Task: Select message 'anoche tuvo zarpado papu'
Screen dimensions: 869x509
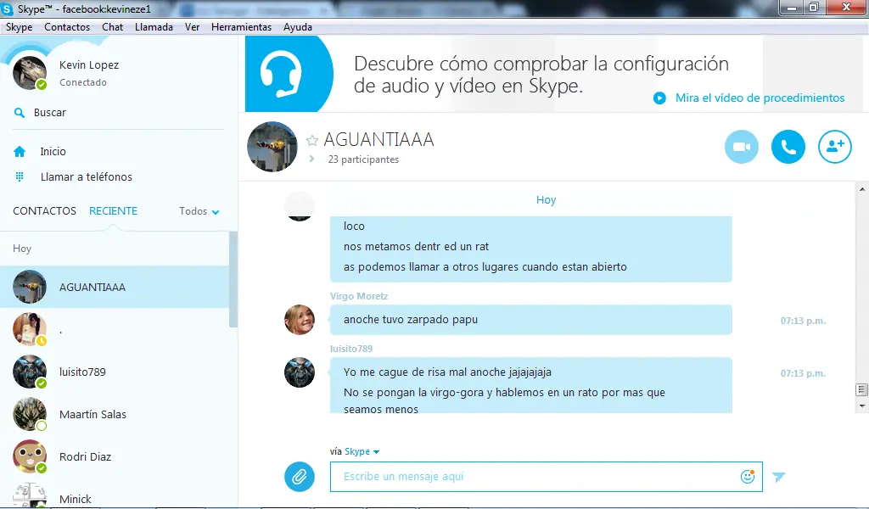Action: [x=411, y=320]
